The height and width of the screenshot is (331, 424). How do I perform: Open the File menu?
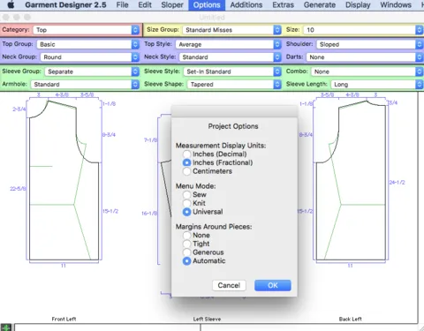pyautogui.click(x=122, y=4)
